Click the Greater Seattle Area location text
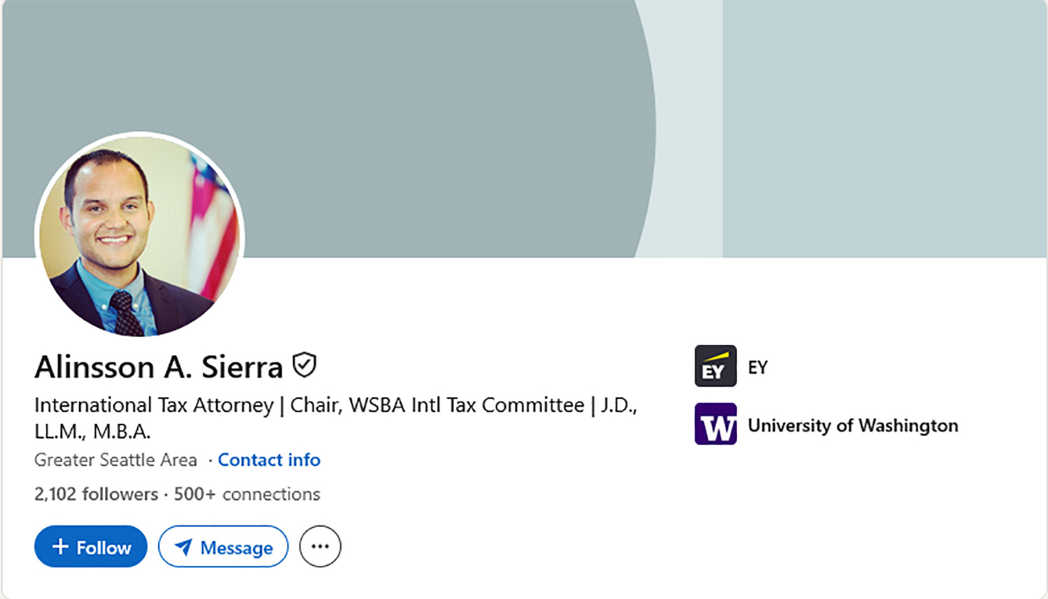 point(115,460)
